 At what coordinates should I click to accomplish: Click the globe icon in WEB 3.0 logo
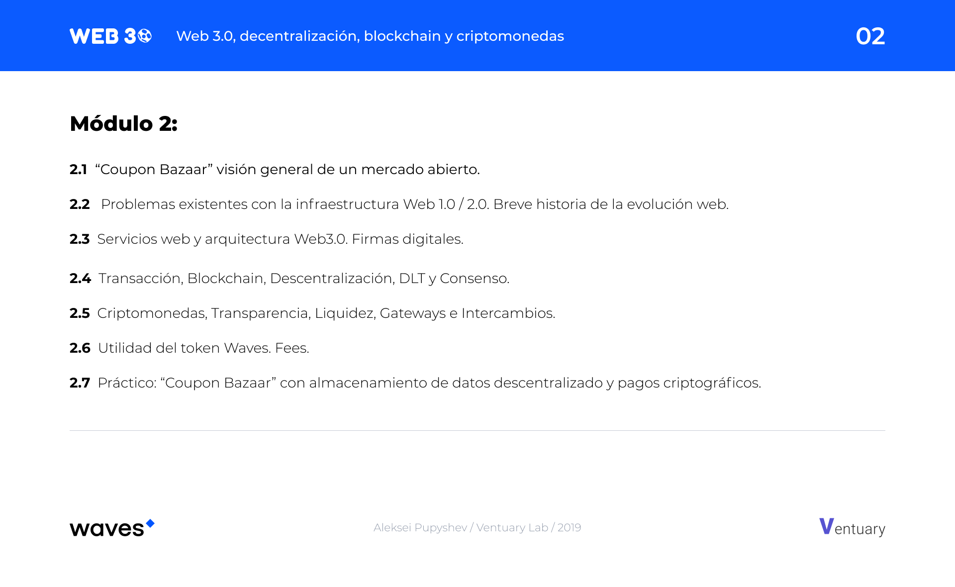(x=144, y=36)
